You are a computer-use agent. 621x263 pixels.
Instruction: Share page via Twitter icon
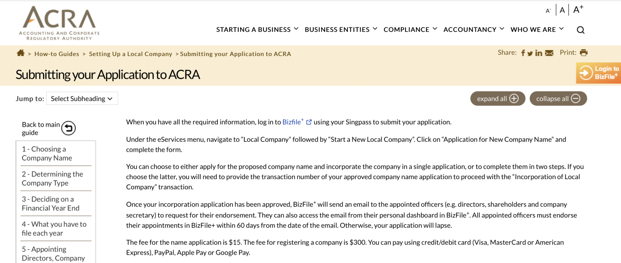click(530, 53)
